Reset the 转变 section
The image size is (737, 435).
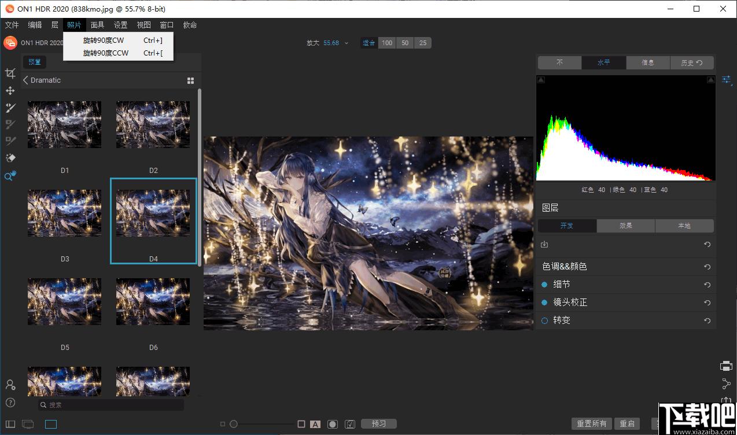707,320
